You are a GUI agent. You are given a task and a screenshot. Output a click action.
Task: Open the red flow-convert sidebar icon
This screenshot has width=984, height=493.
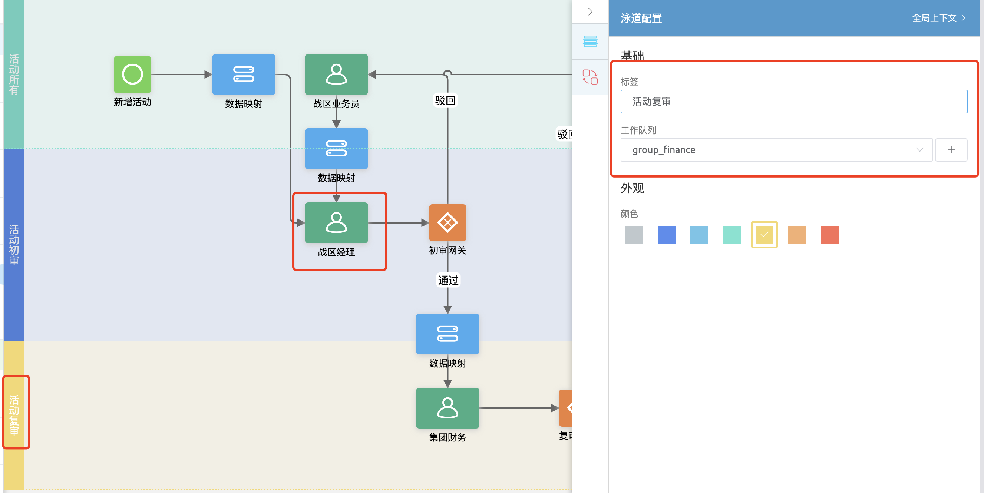(590, 77)
